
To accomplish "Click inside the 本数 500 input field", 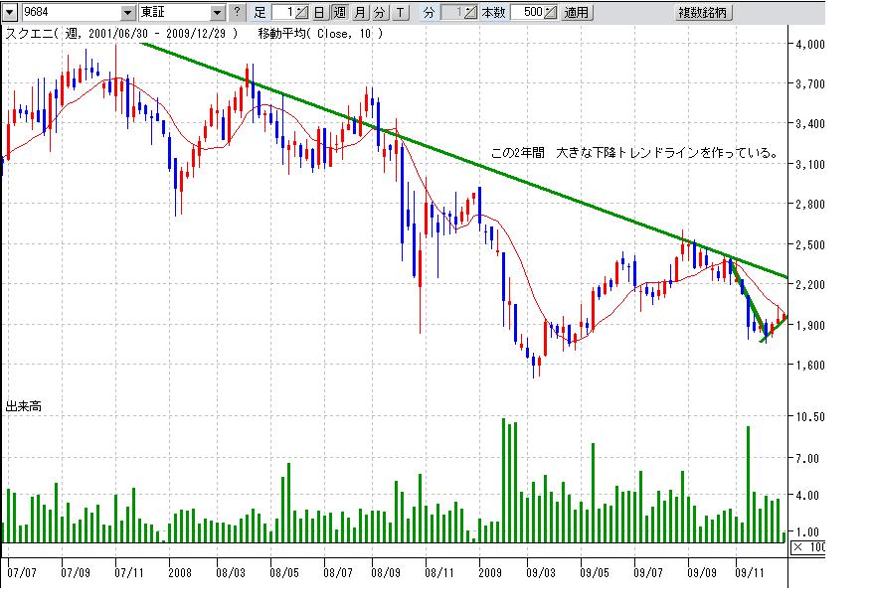I will (528, 13).
